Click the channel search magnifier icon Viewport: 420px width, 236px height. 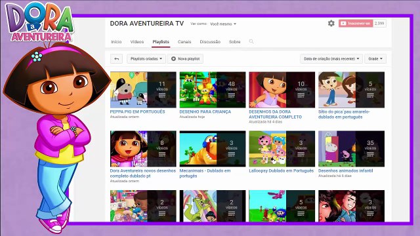tap(251, 41)
